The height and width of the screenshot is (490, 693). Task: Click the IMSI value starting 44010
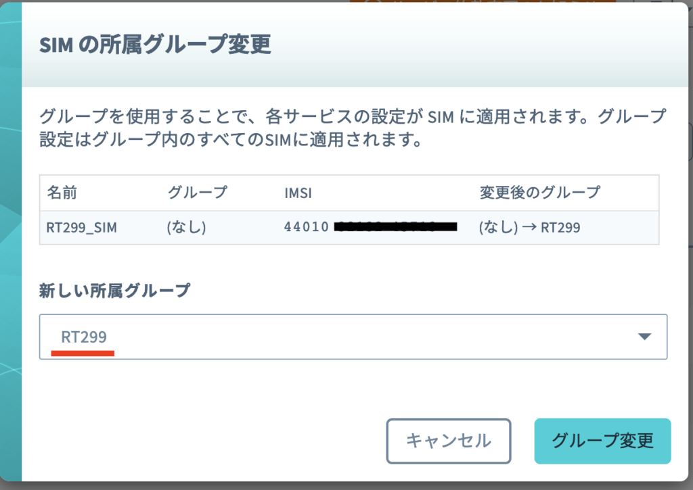point(370,227)
